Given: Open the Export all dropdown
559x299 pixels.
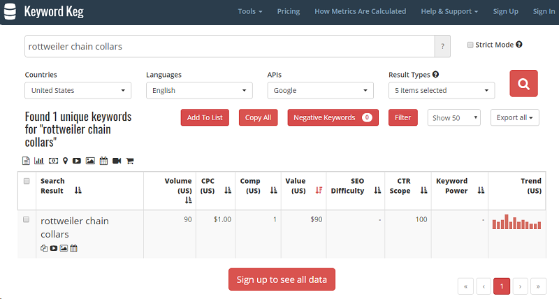Looking at the screenshot, I should point(515,117).
